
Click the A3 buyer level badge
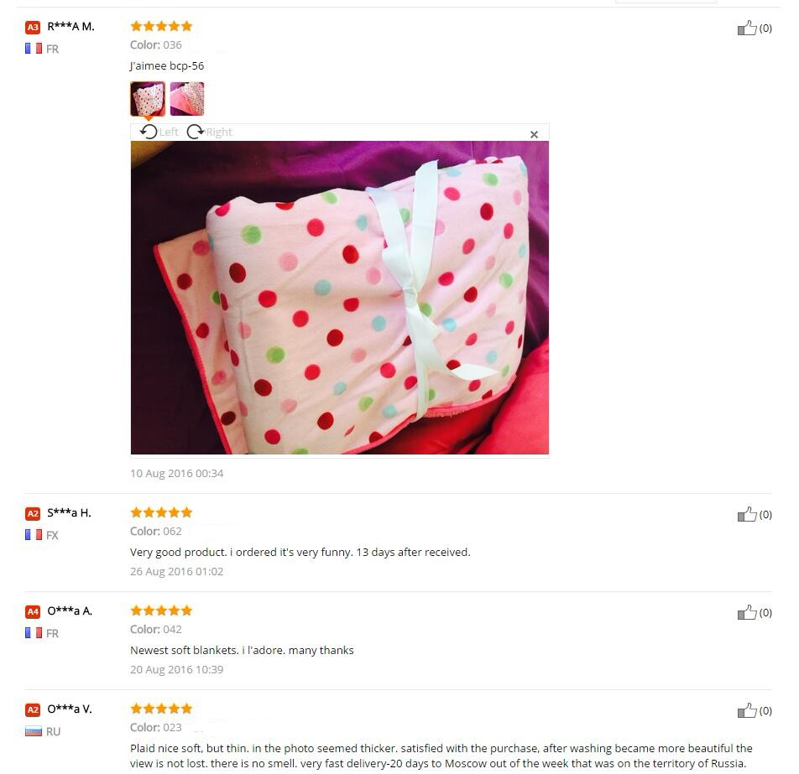33,27
